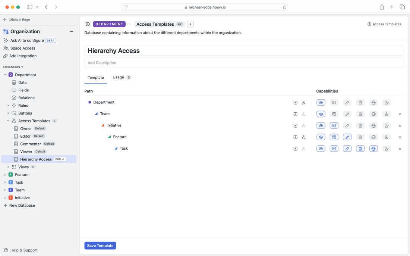The image size is (410, 256).
Task: Toggle delete capability on the Task row
Action: (360, 148)
